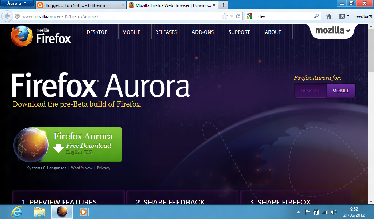Screen dimensions: 374x219
Task: Click the power battery tray icon
Action: (x=316, y=212)
